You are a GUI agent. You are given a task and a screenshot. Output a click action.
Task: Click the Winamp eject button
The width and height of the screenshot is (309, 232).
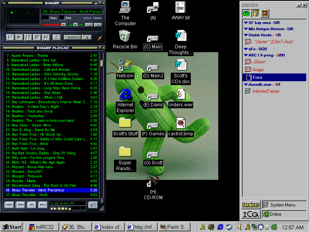tap(56, 37)
